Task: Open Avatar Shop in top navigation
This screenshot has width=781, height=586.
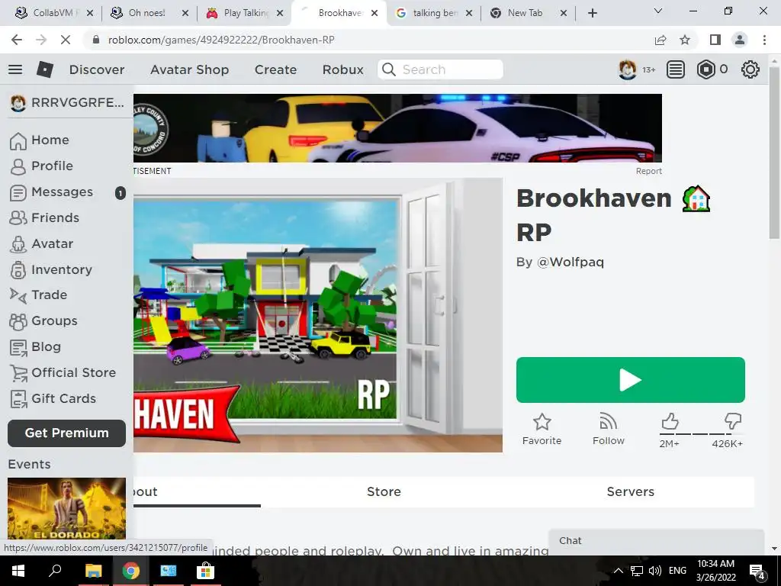Action: click(x=189, y=69)
